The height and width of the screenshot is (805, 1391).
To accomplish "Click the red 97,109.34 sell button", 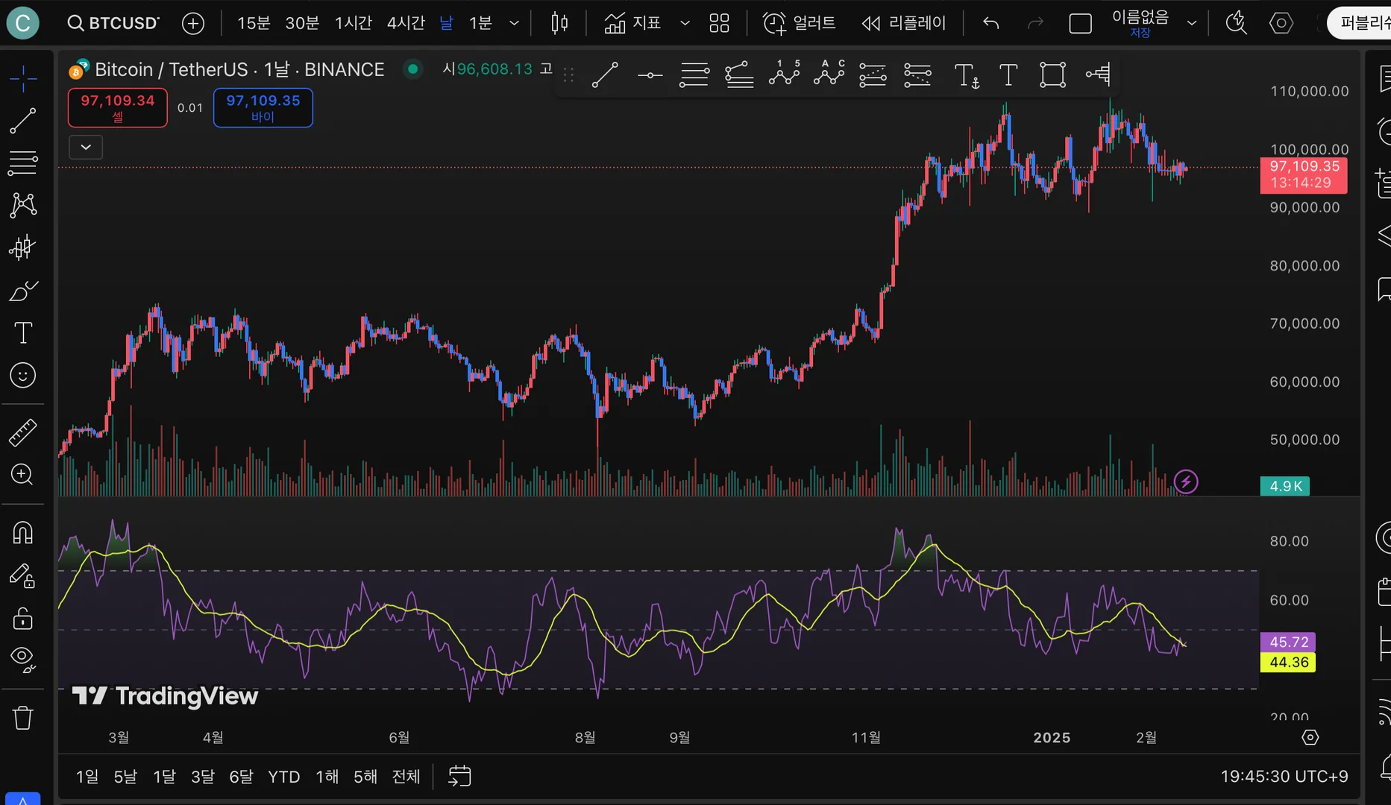I will (118, 107).
